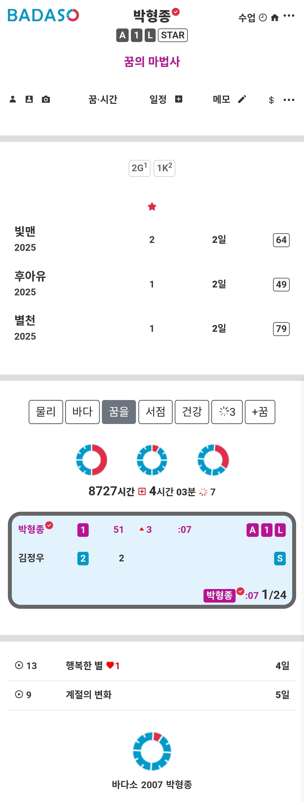Add schedule with the plus icon
This screenshot has height=802, width=304.
[178, 99]
